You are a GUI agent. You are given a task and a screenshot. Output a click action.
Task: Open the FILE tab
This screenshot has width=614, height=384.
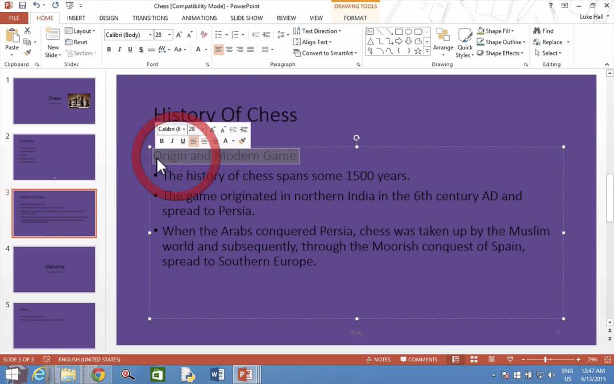click(x=14, y=18)
